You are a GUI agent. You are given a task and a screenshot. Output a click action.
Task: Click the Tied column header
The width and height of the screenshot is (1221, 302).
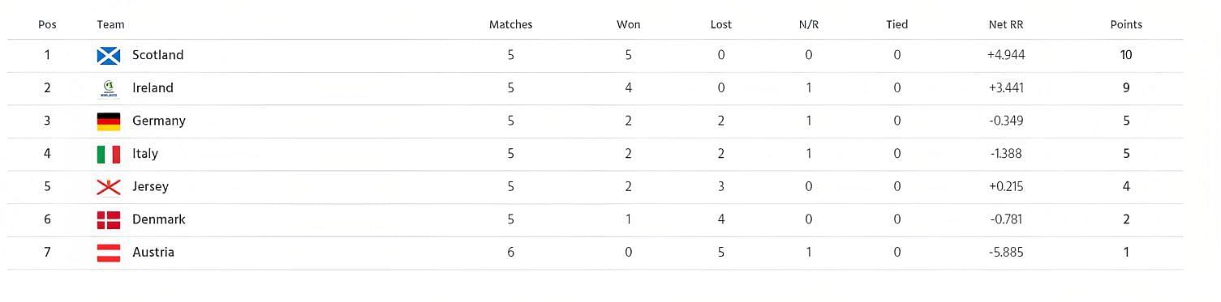tap(896, 24)
